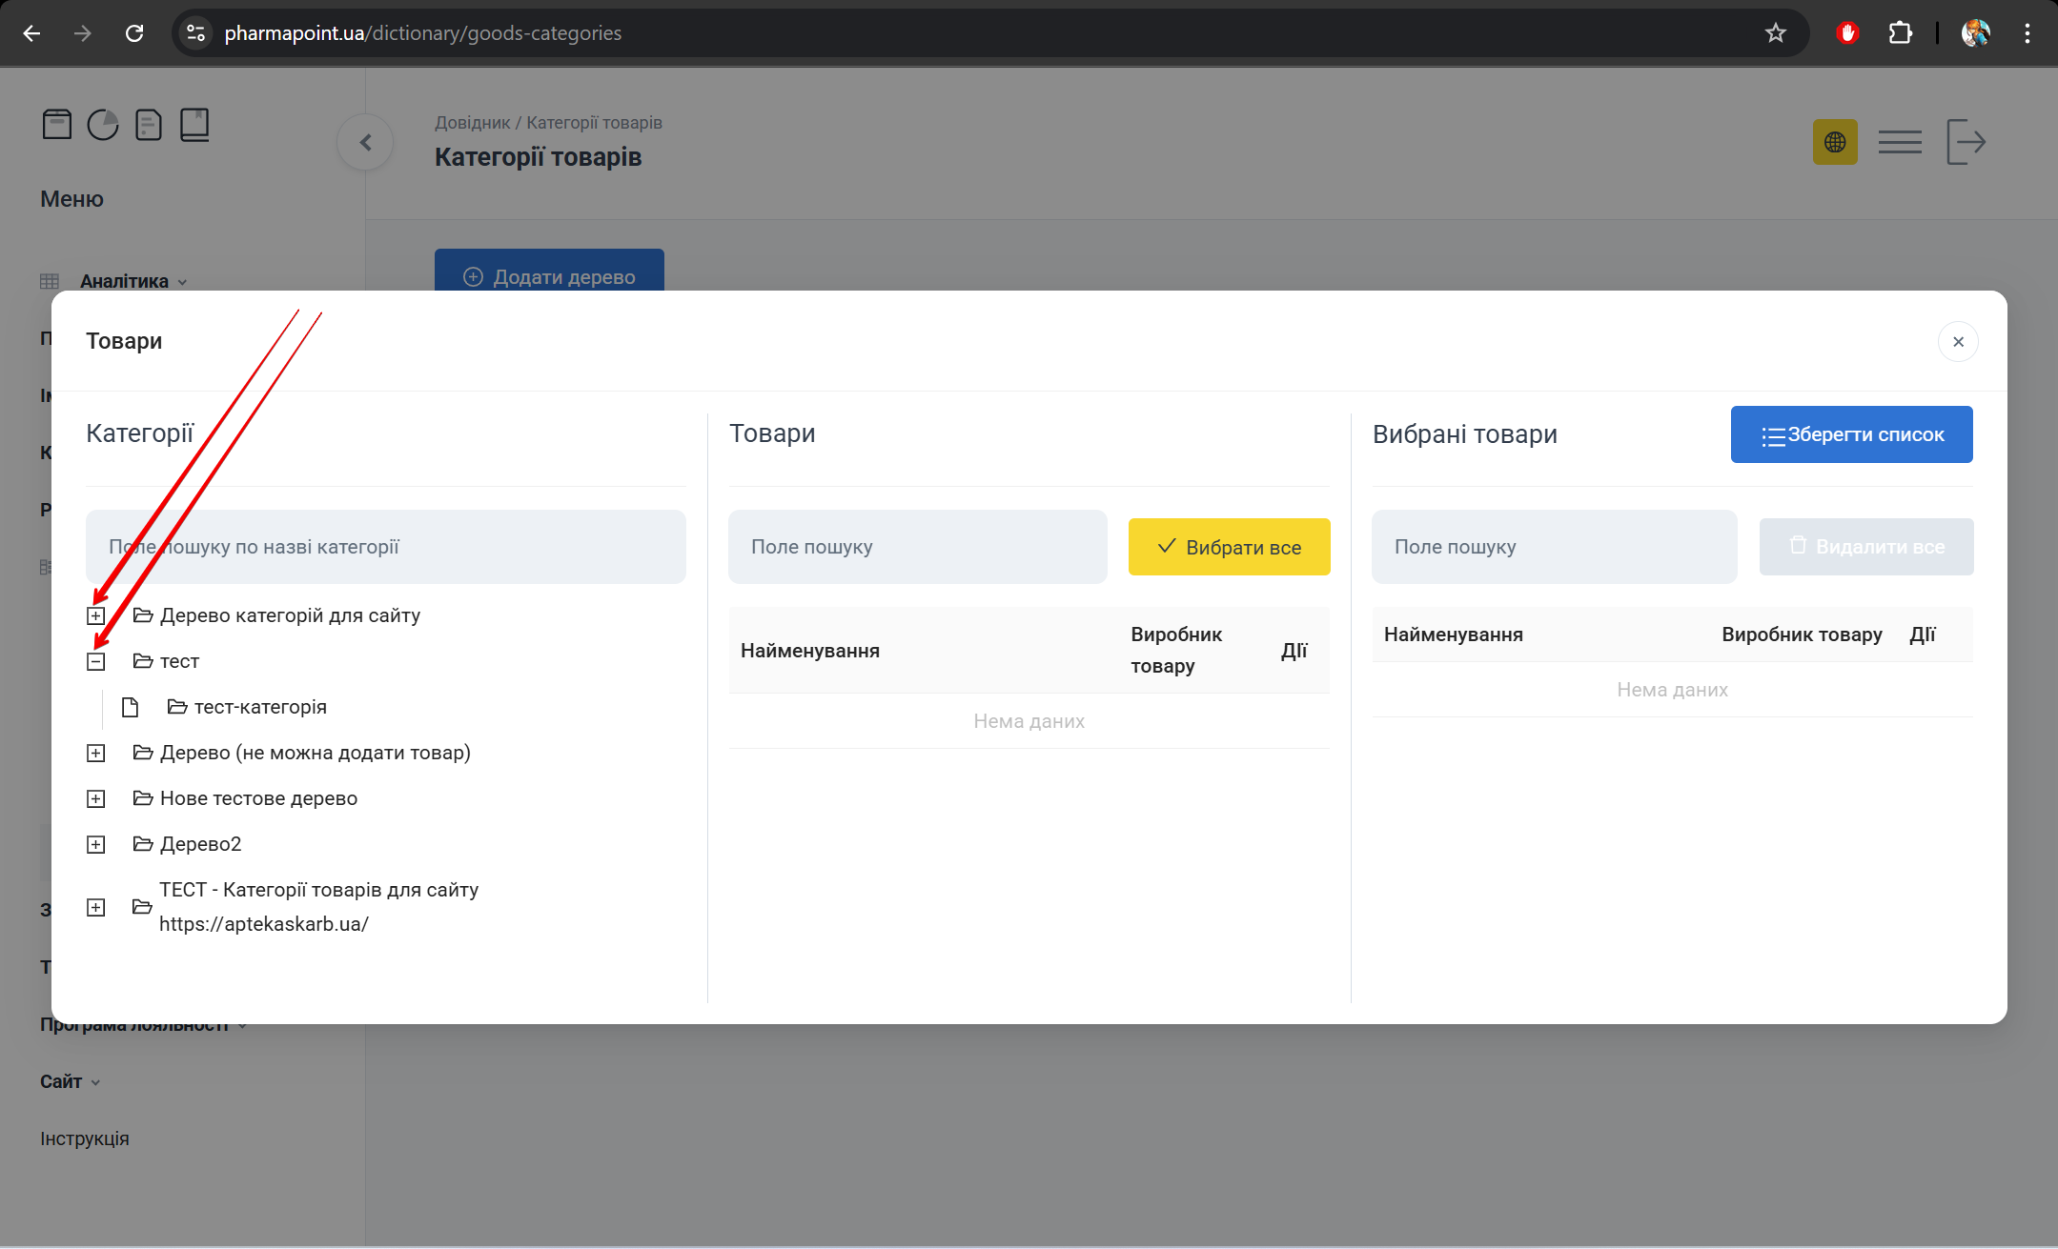The width and height of the screenshot is (2058, 1249).
Task: Expand the Дерево2 tree node
Action: pos(96,844)
